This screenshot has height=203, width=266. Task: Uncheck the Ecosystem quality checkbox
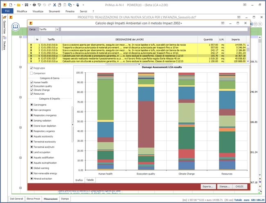click(32, 86)
